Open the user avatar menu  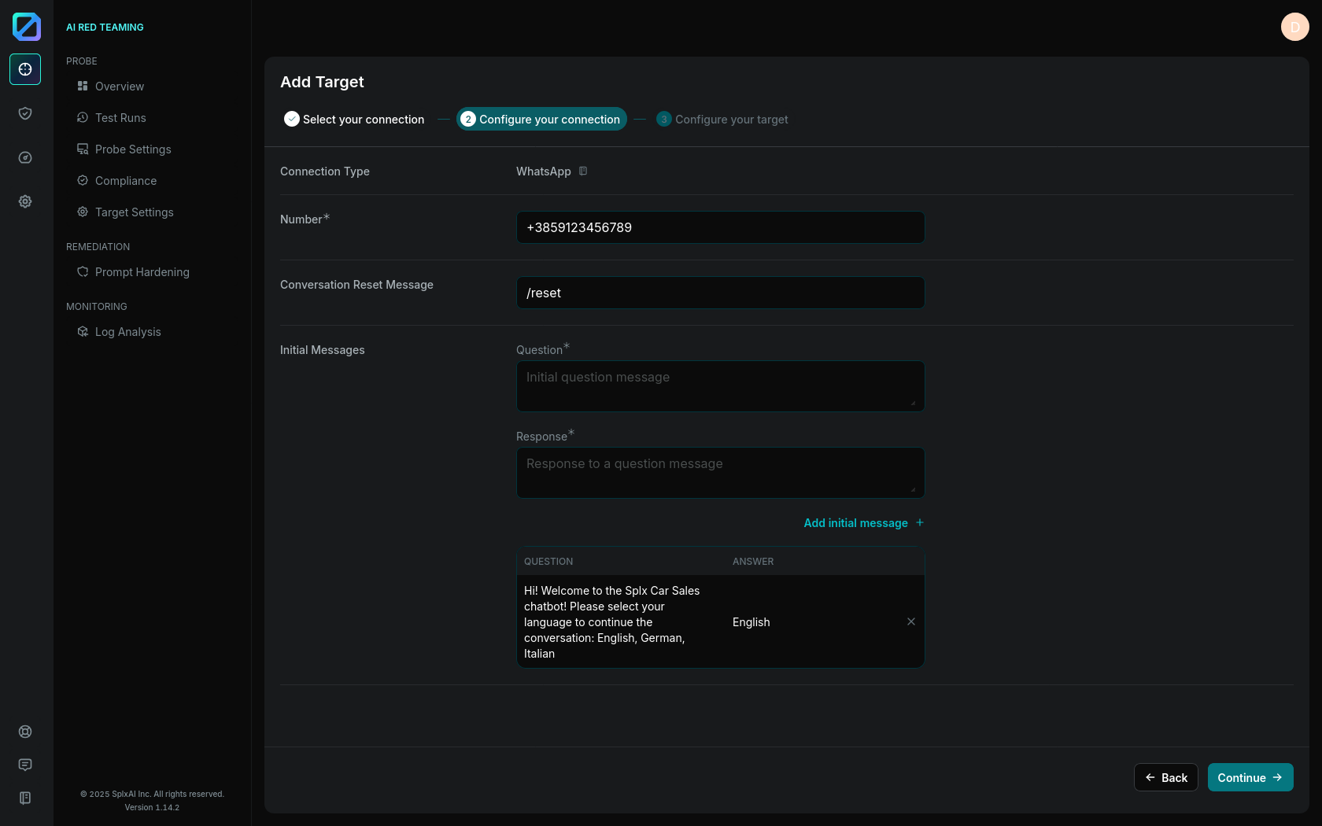pyautogui.click(x=1294, y=27)
